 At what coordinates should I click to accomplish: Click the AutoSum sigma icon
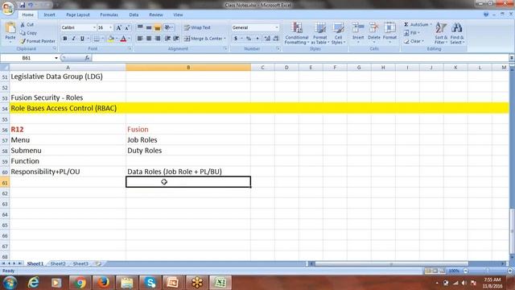[406, 25]
